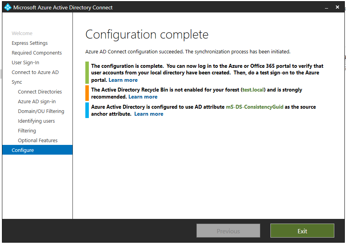Open the Required Components step
Viewport: 346px width, 245px height.
37,53
